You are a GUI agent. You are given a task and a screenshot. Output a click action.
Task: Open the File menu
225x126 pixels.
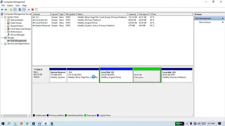[3, 6]
